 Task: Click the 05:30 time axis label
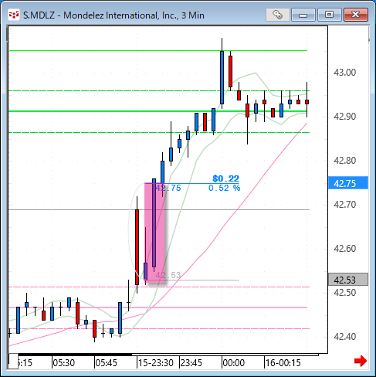[x=63, y=363]
